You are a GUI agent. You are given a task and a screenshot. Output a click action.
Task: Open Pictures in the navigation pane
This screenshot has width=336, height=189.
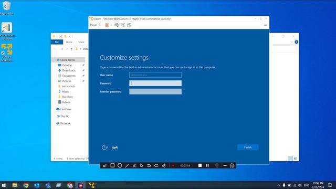point(67,81)
